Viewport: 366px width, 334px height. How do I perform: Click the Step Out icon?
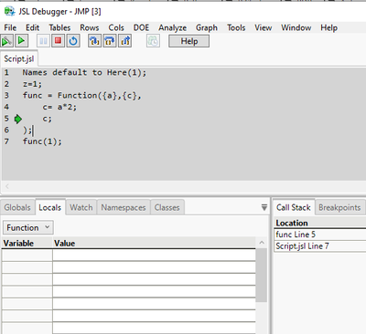(x=125, y=41)
